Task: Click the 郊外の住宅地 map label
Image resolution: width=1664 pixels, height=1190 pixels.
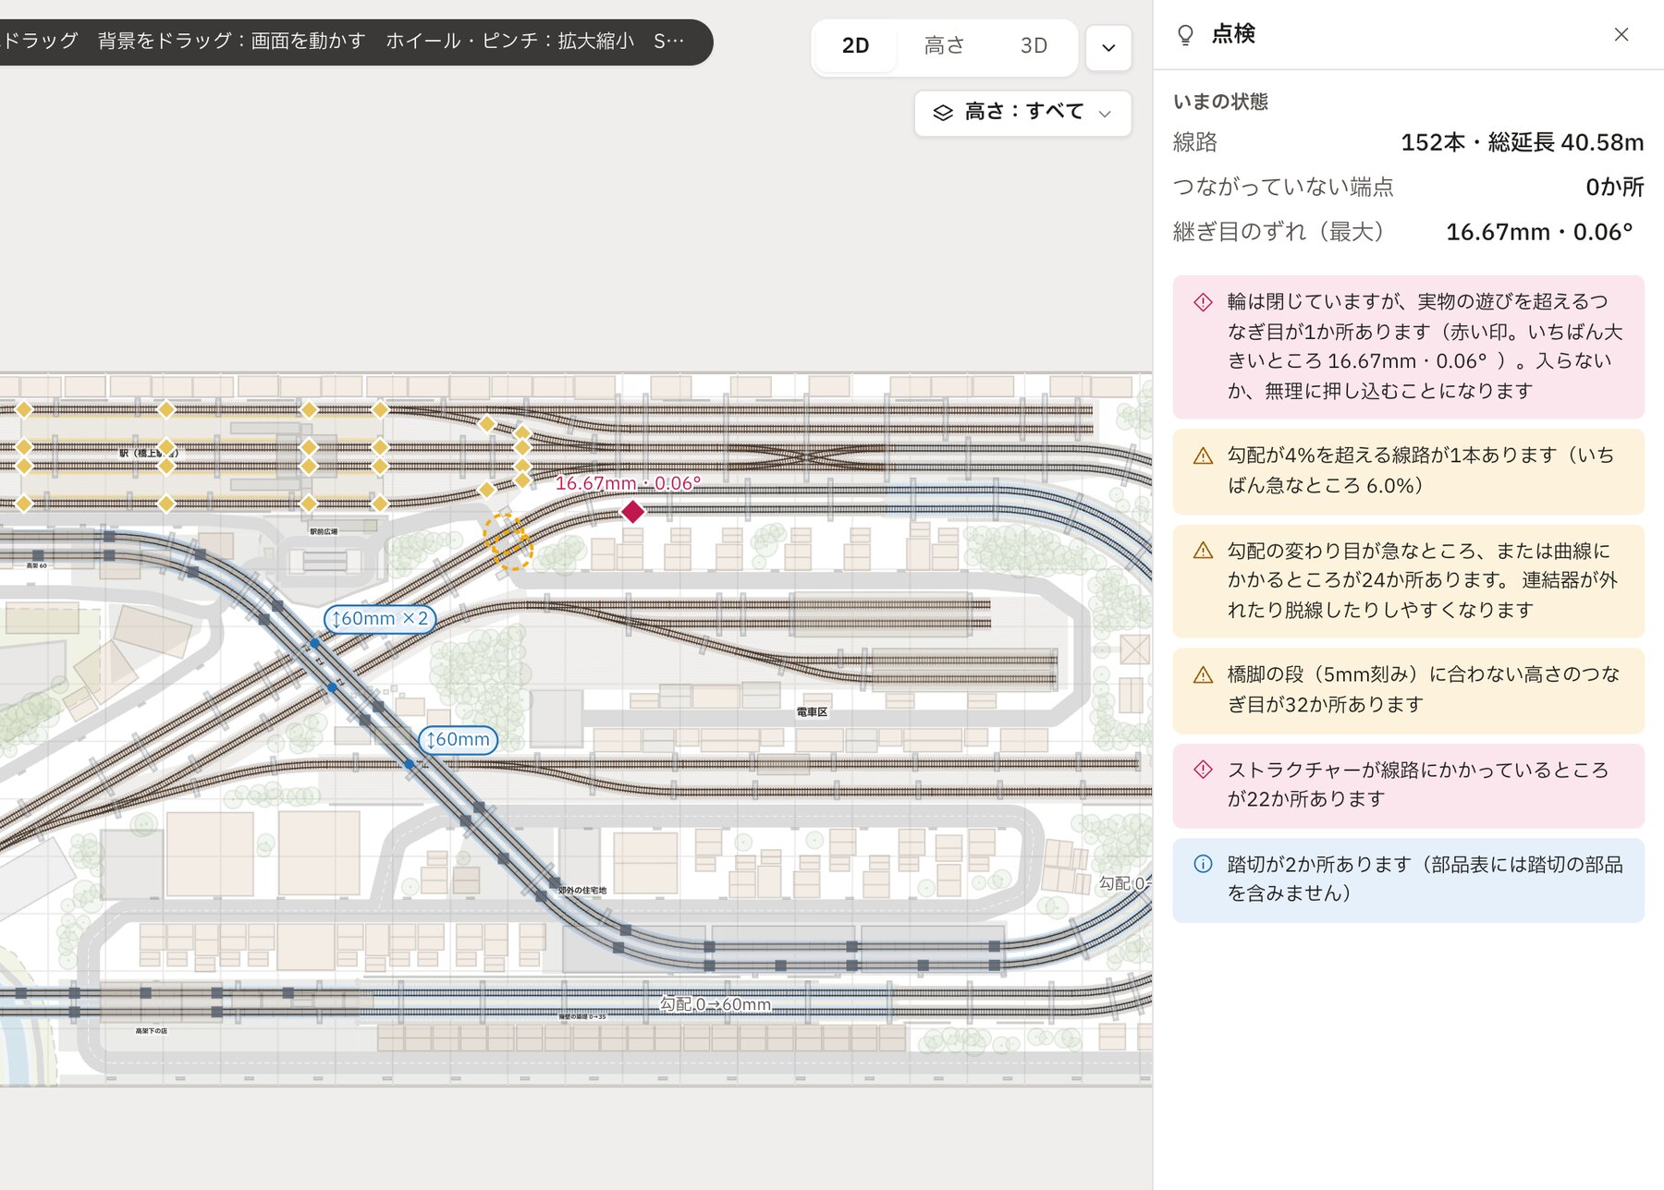Action: [x=582, y=890]
